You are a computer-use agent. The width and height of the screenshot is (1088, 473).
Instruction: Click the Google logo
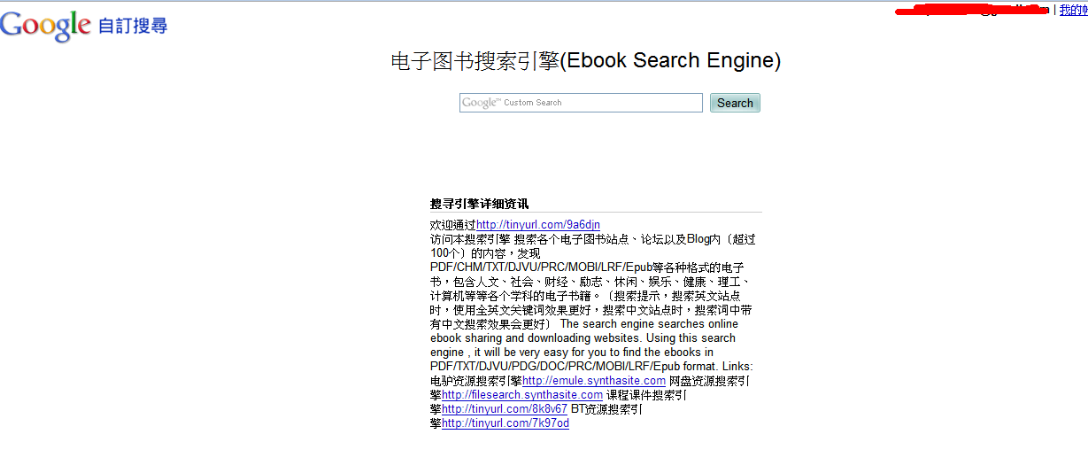point(45,26)
